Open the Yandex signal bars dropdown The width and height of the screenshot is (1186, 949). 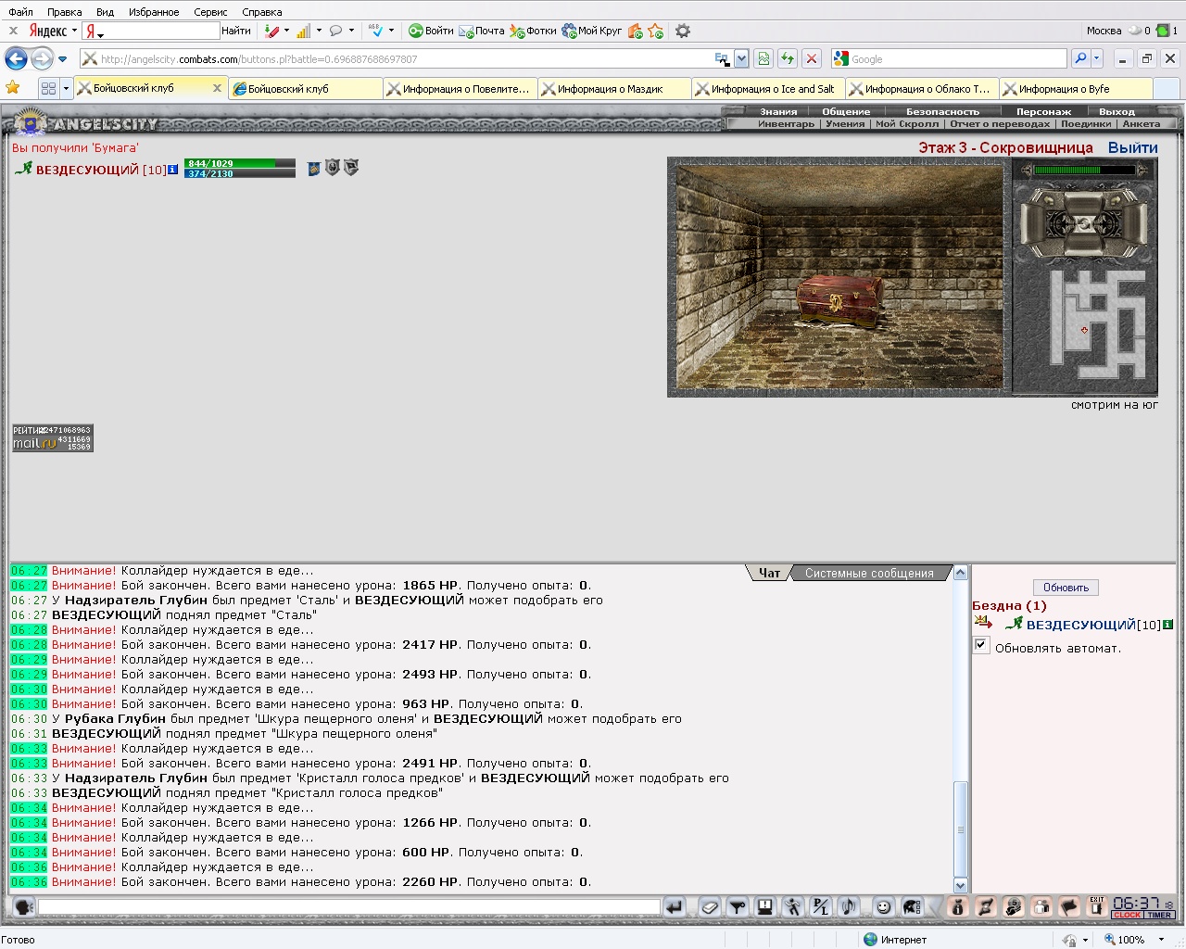319,31
